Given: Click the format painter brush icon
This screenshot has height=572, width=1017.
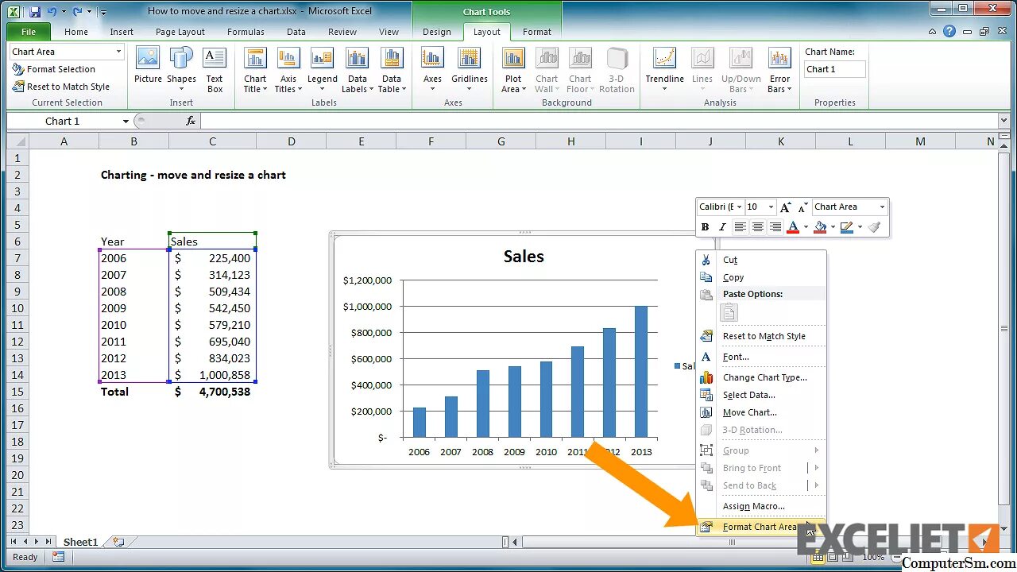Looking at the screenshot, I should pyautogui.click(x=874, y=227).
